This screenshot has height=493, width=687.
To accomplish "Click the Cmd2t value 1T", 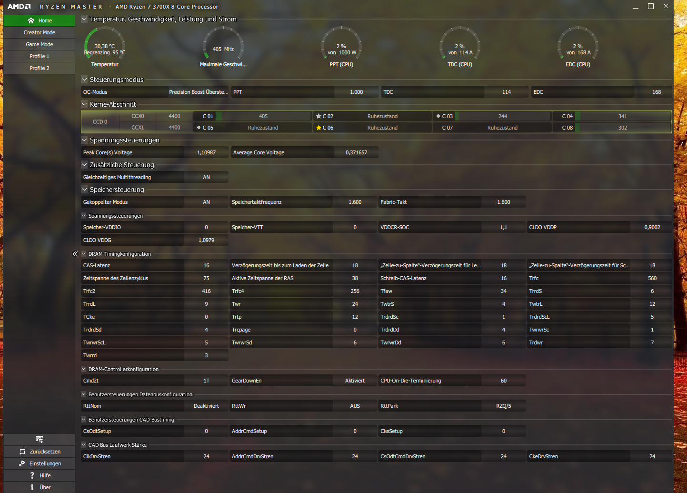I will coord(206,381).
